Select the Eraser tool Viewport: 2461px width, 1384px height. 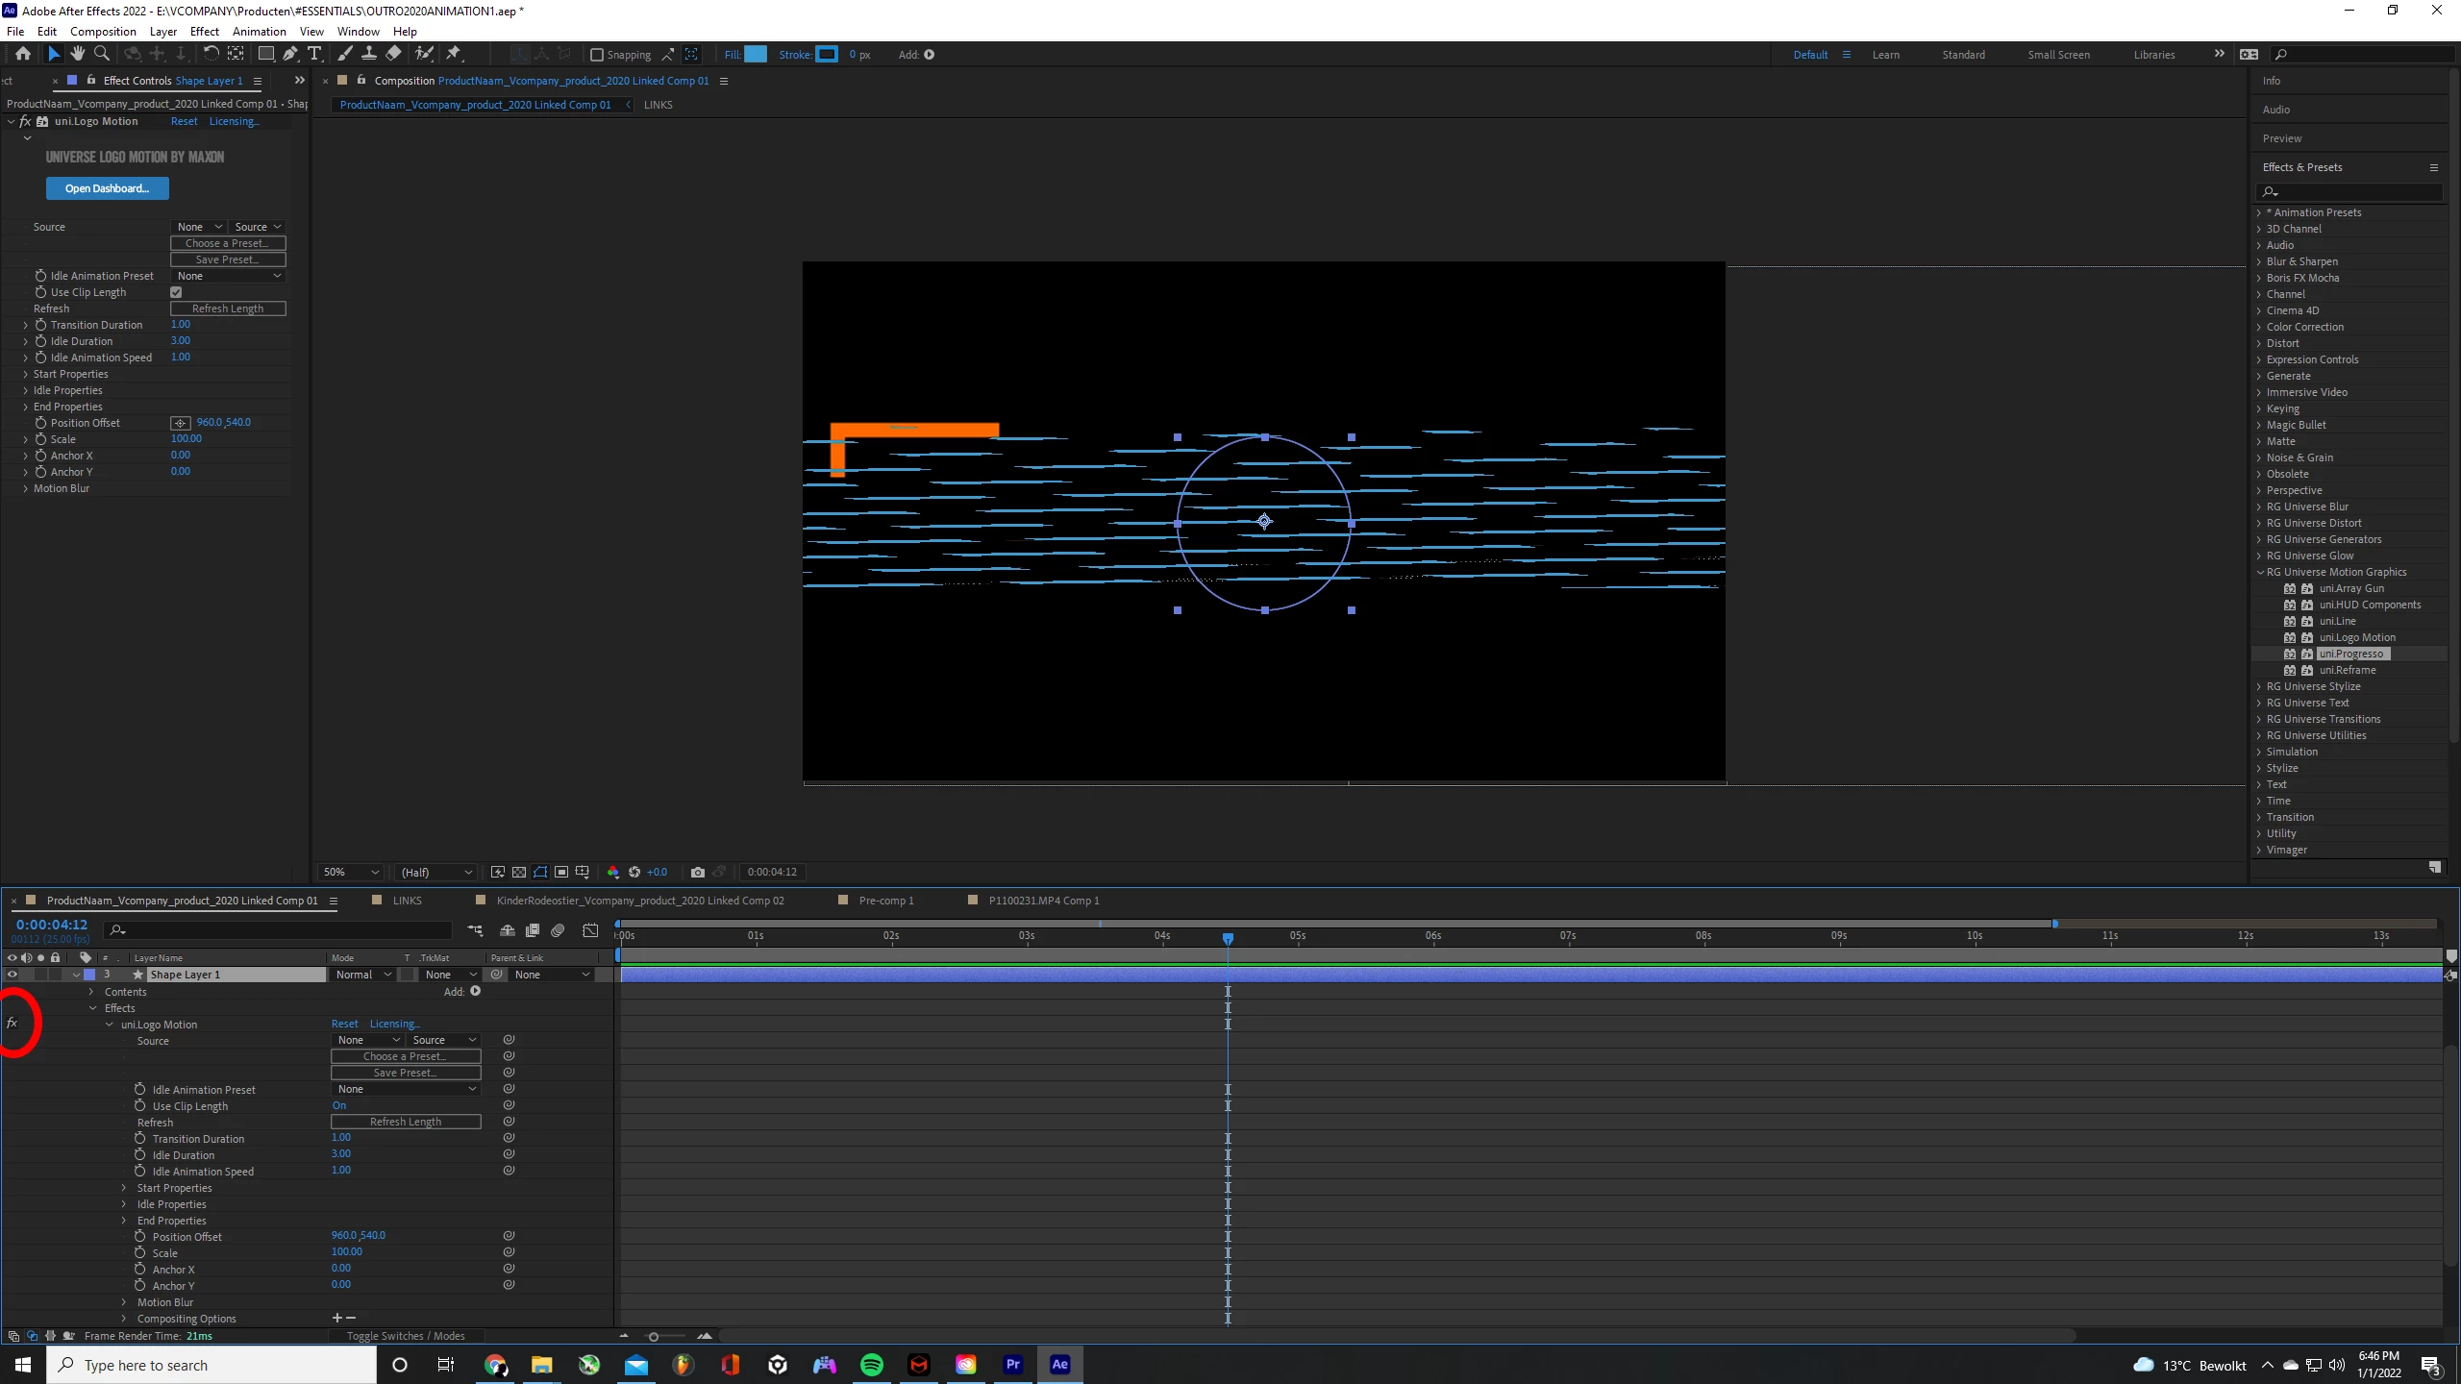click(x=393, y=54)
